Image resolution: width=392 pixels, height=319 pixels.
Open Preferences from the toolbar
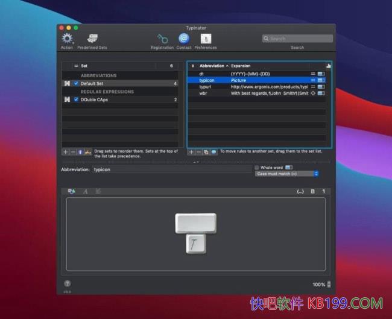pyautogui.click(x=206, y=39)
